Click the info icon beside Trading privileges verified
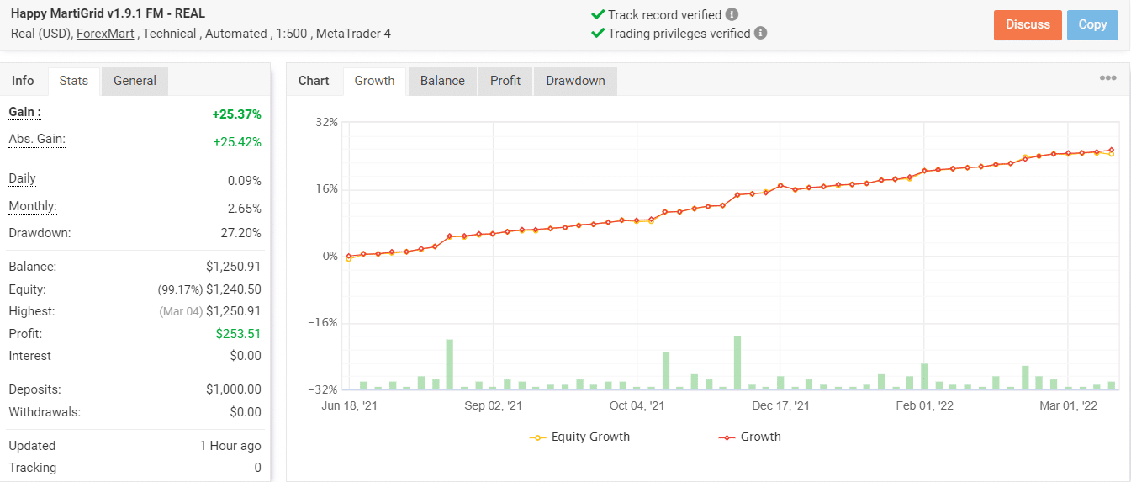 click(761, 33)
